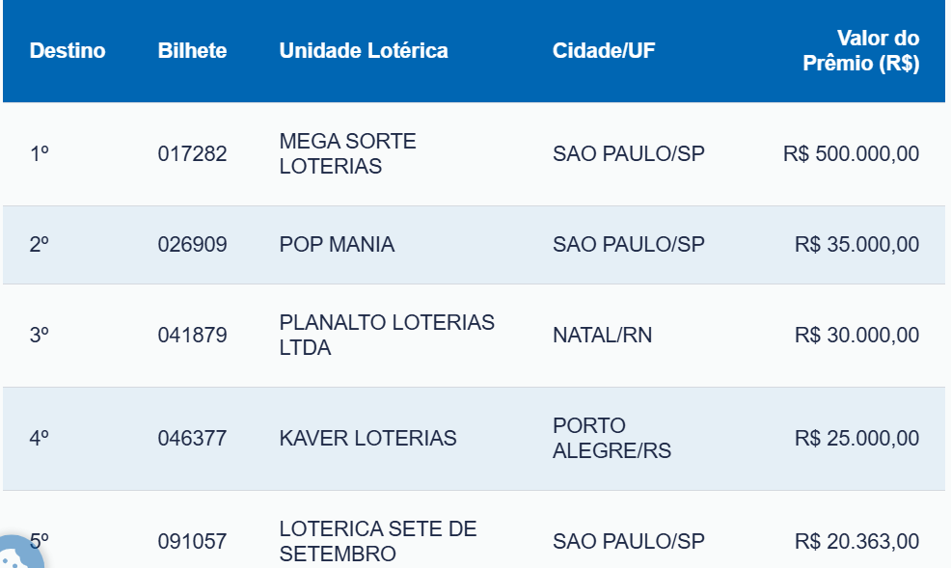Click the MEGA SORTE LOTERIAS cell
Image resolution: width=951 pixels, height=568 pixels.
(347, 154)
